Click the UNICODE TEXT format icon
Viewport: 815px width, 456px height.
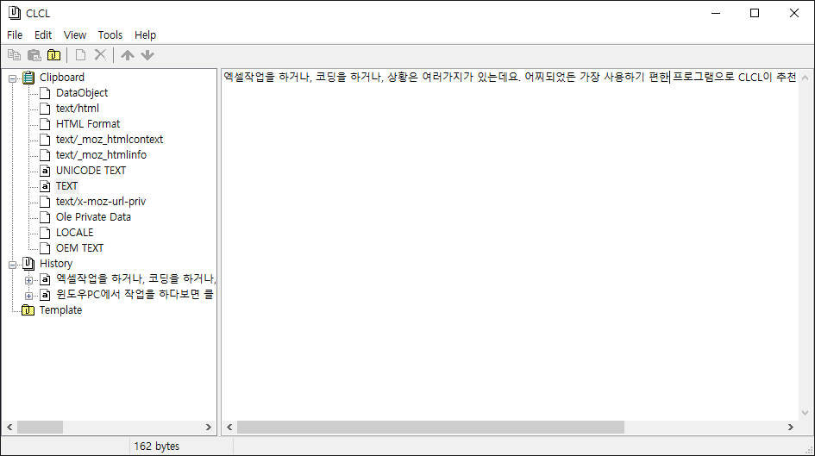click(45, 171)
